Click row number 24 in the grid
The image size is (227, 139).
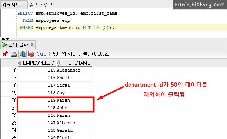point(9,131)
